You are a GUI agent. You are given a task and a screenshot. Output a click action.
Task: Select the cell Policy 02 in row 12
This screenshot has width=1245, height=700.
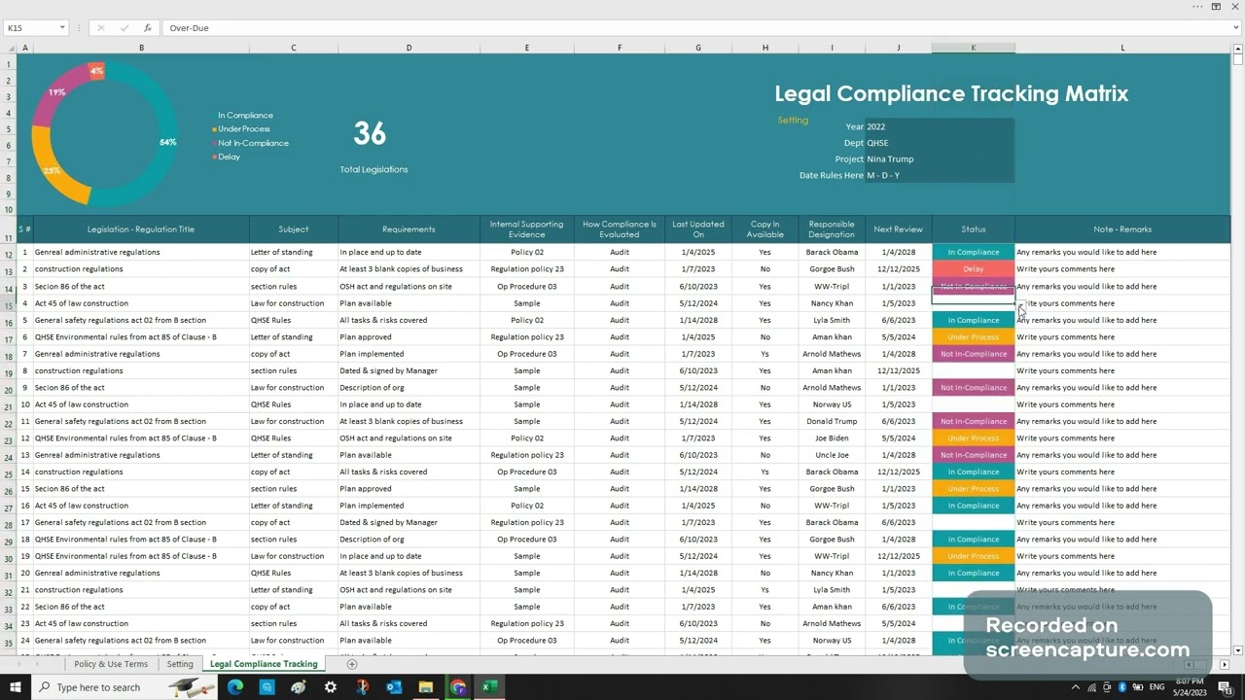click(x=526, y=252)
